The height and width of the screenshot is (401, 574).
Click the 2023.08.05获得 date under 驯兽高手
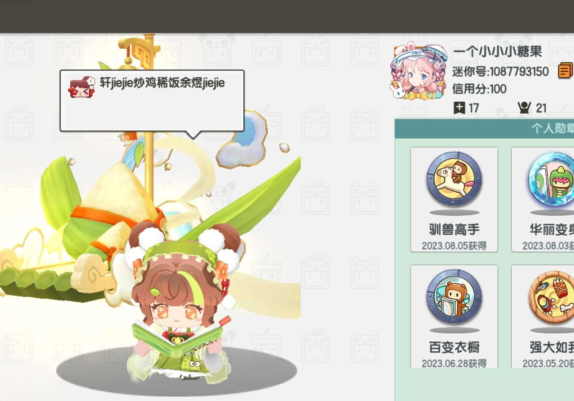coord(454,246)
